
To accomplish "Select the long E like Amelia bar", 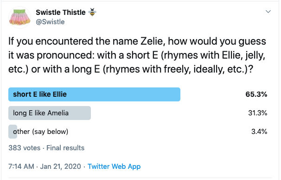I will pos(50,113).
